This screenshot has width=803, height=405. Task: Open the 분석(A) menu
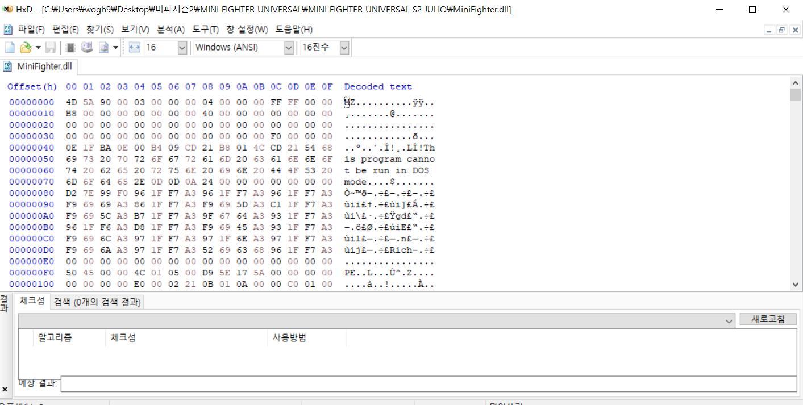pyautogui.click(x=170, y=30)
